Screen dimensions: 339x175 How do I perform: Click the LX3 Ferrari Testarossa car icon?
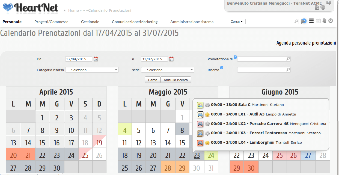[x=200, y=133]
